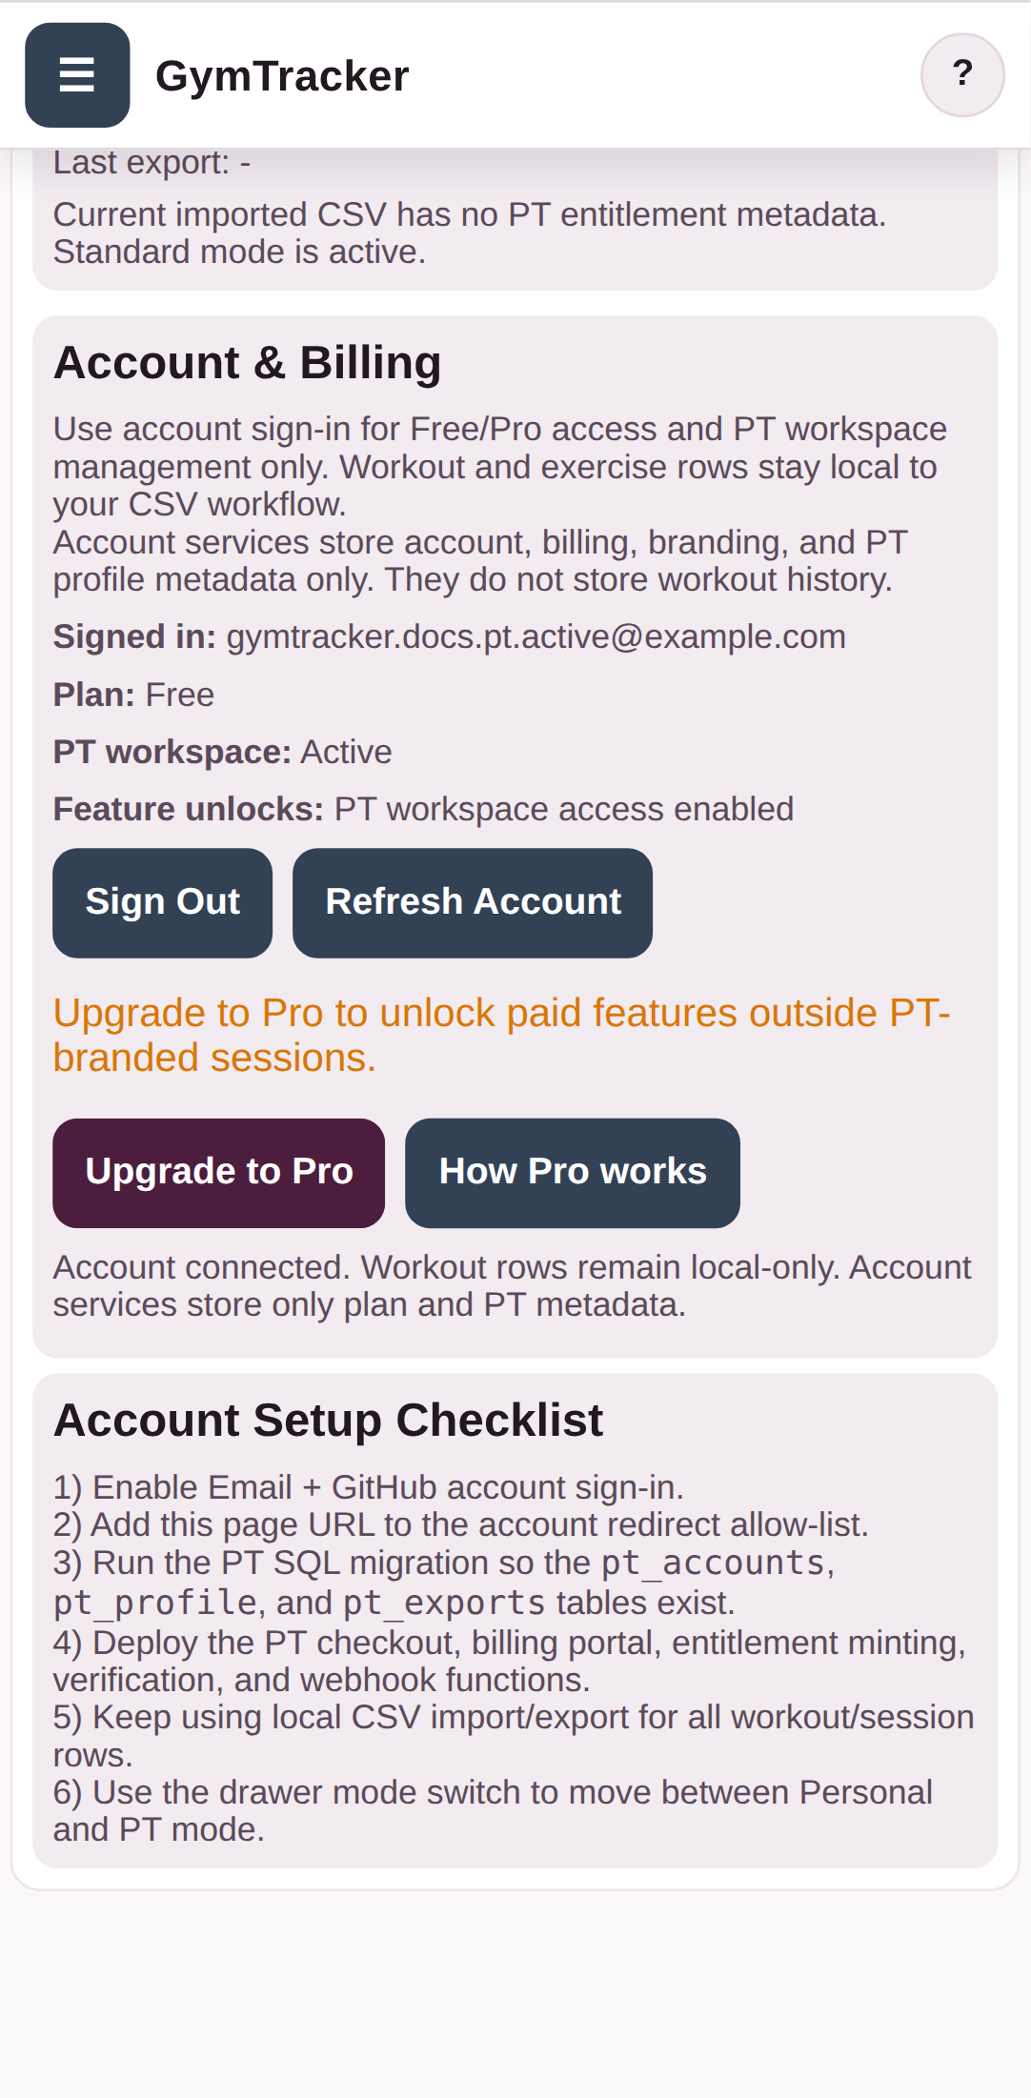Image resolution: width=1031 pixels, height=2098 pixels.
Task: Open How Pro works
Action: (x=572, y=1171)
